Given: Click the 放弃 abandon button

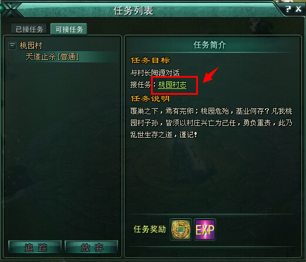Looking at the screenshot, I should (92, 247).
